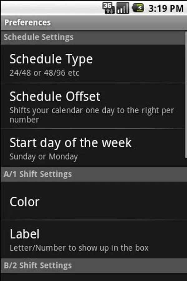The width and height of the screenshot is (187, 281).
Task: Open the A/1 shift Color picker
Action: 24,202
